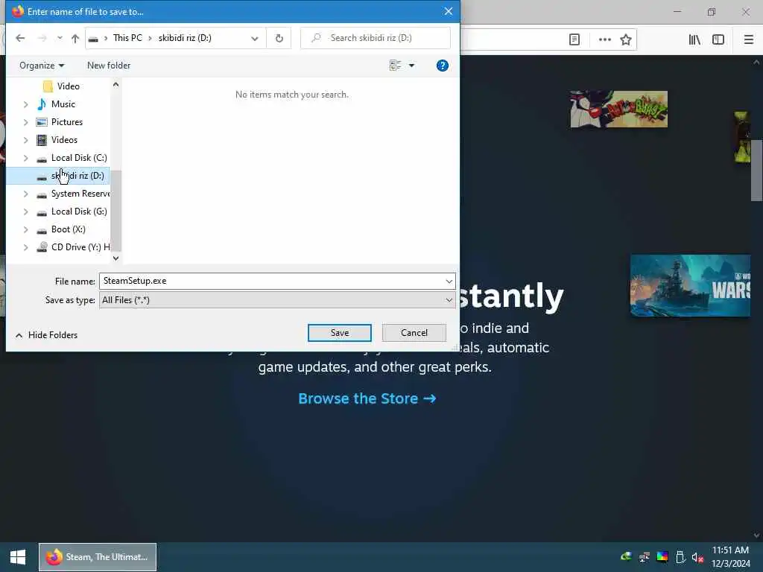
Task: Click This PC in the address path
Action: coord(127,38)
